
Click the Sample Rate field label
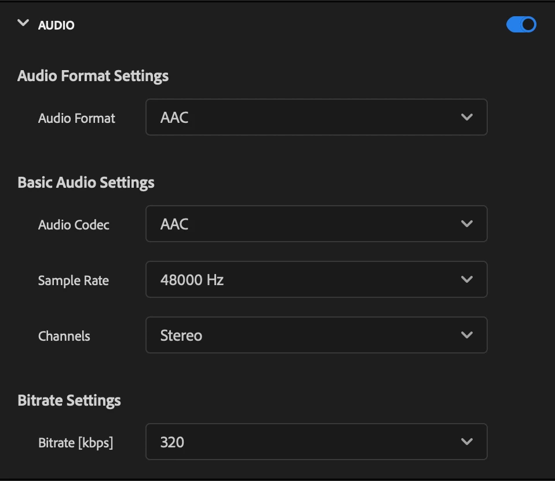pos(73,280)
